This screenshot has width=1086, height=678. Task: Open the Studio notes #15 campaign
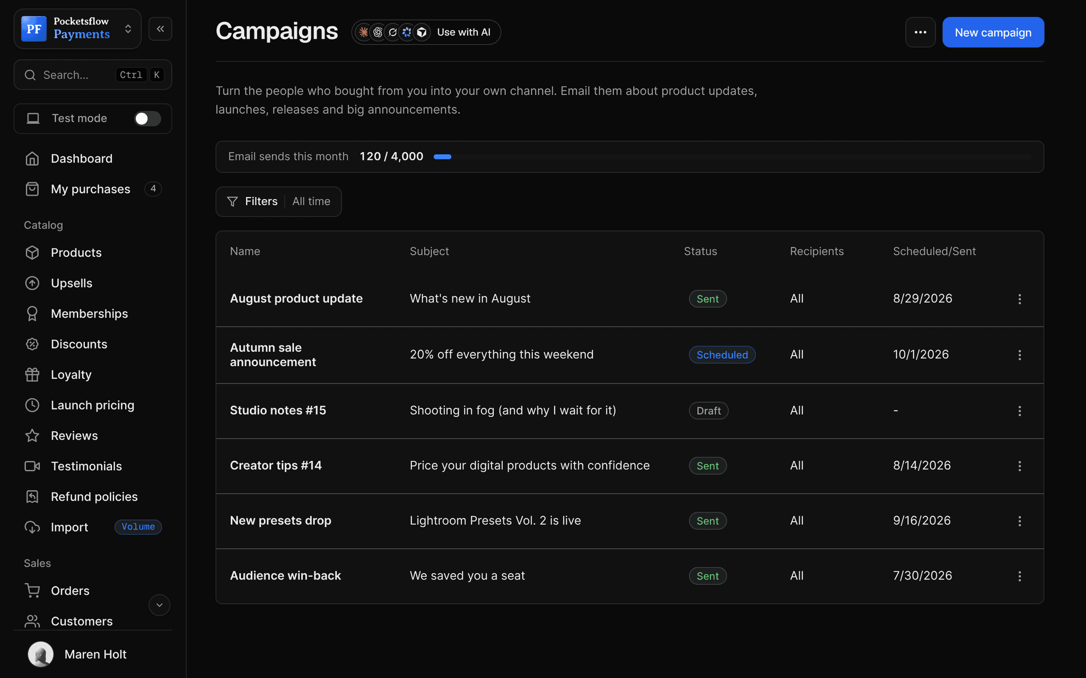[278, 411]
